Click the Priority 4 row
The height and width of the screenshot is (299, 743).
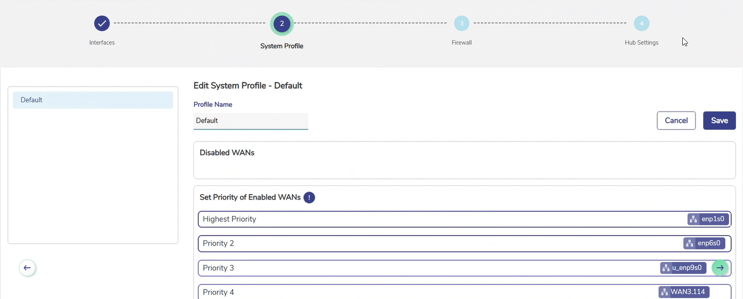tap(427, 292)
